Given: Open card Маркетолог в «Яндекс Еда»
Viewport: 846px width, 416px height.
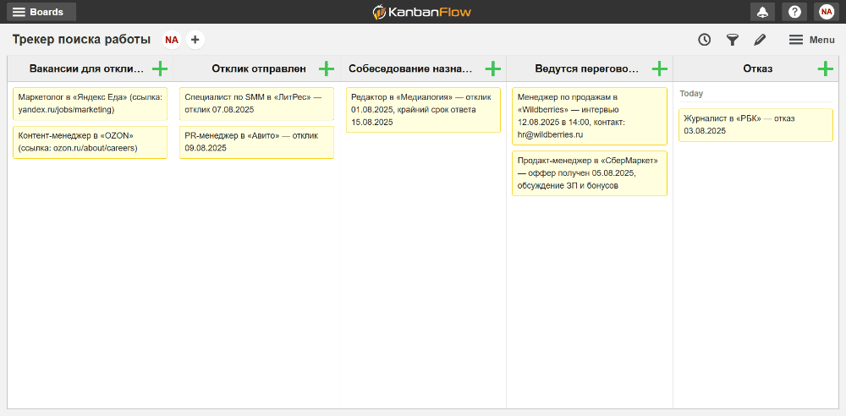Looking at the screenshot, I should (x=91, y=104).
